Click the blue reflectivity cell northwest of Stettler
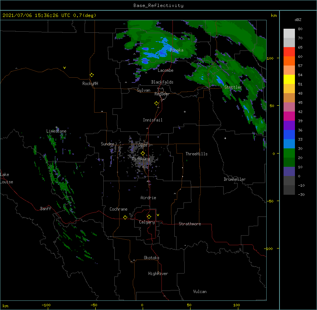317x310 pixels. click(219, 80)
